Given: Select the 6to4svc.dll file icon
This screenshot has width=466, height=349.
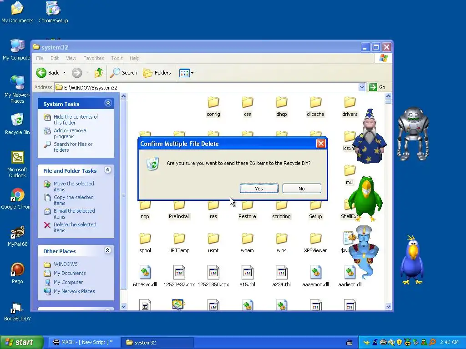Looking at the screenshot, I should [145, 272].
